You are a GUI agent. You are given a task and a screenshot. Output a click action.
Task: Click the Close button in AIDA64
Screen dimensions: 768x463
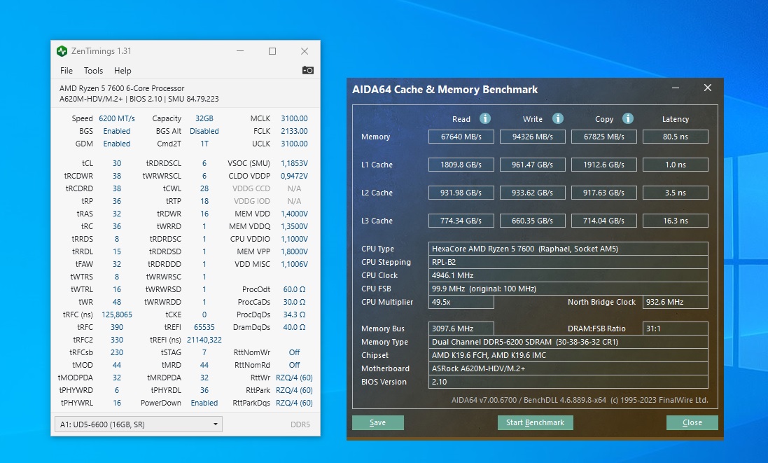click(x=692, y=422)
